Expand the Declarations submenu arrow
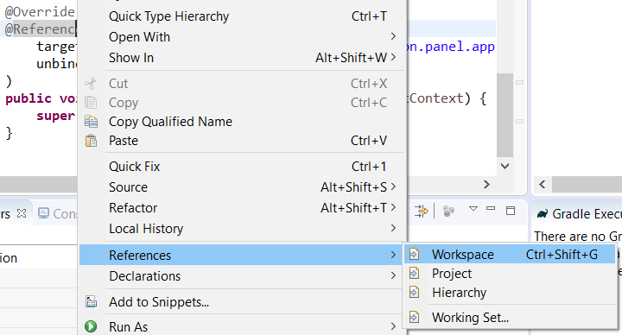Image resolution: width=622 pixels, height=335 pixels. point(393,275)
